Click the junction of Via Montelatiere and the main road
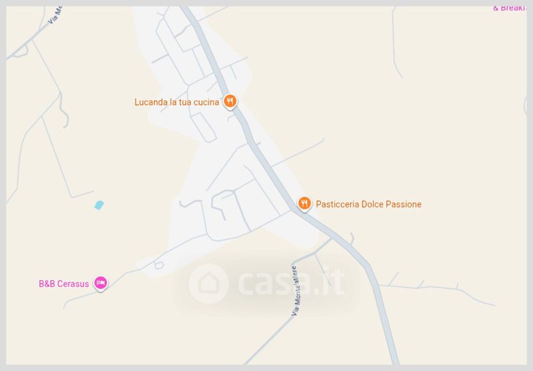The image size is (533, 371). click(x=331, y=239)
